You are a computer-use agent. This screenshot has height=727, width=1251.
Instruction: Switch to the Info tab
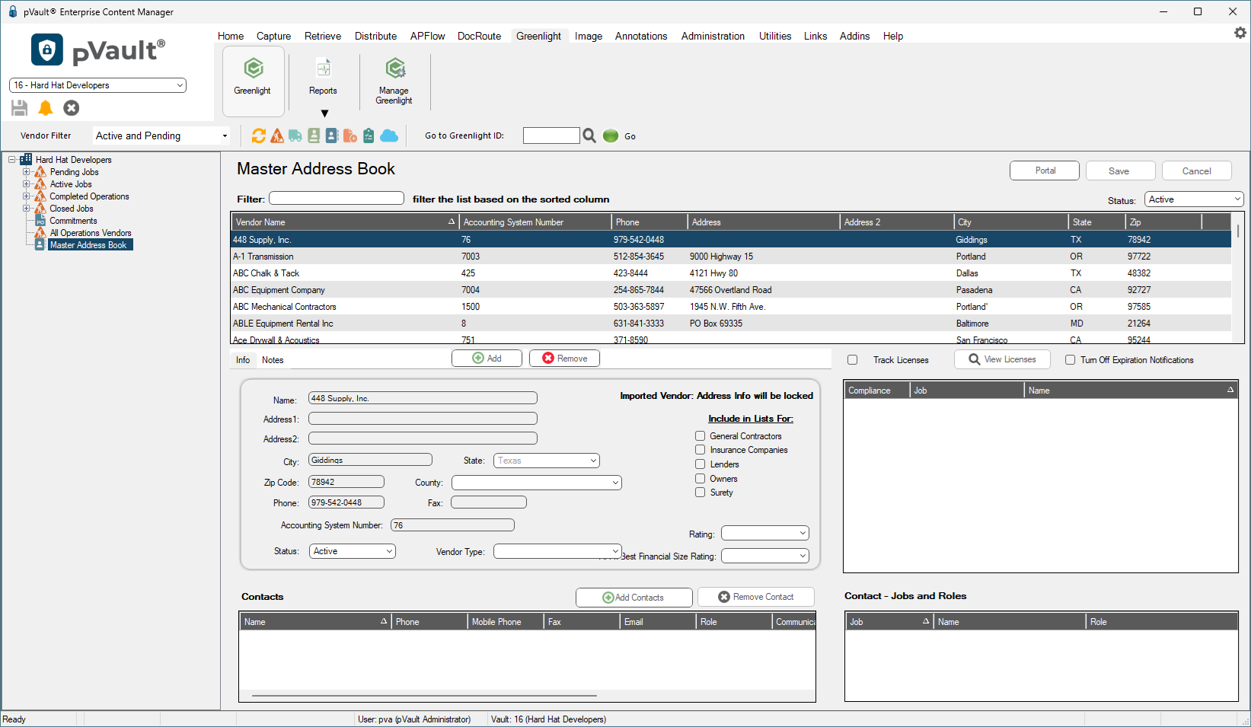point(243,360)
